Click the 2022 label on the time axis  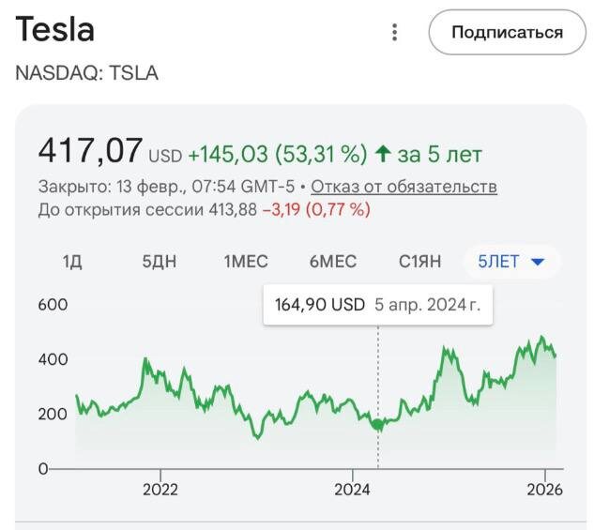tap(160, 489)
